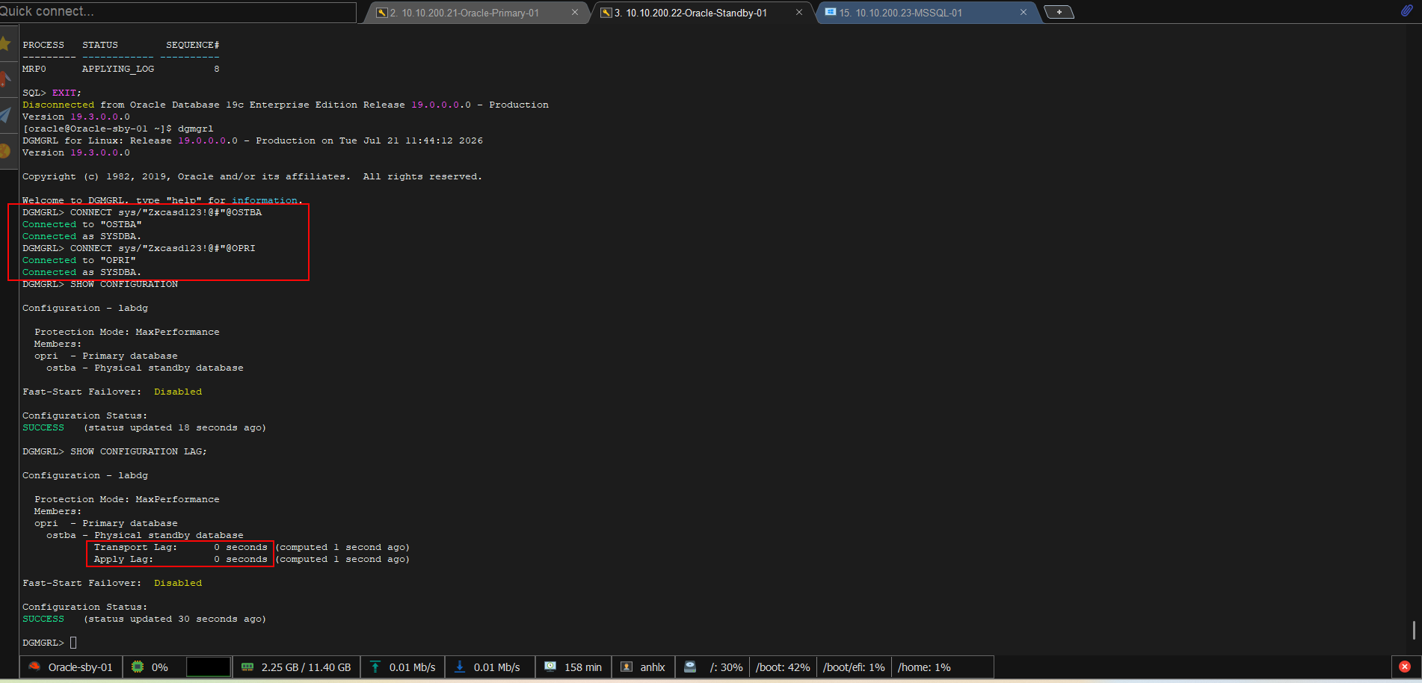Screen dimensions: 1422x683
Task: Click the Copyright (c) 1982, 2019 line
Action: 252,176
